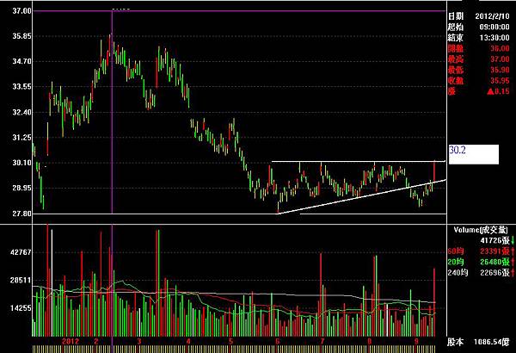This screenshot has height=353, width=516.
Task: Click the 股本 1086.54億 capital label
Action: pos(478,342)
